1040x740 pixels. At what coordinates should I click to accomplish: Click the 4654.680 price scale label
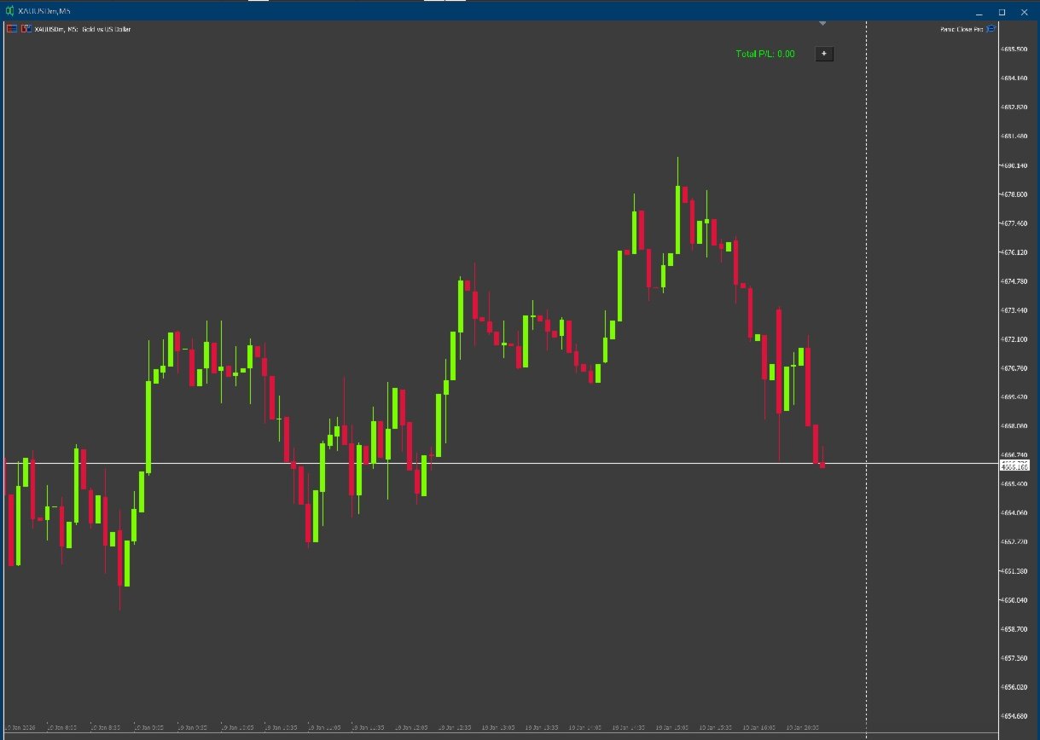[1014, 716]
